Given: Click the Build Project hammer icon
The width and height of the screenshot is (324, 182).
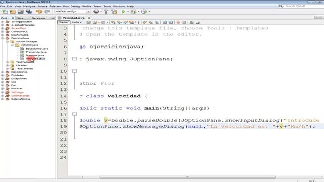Looking at the screenshot, I should (x=106, y=12).
